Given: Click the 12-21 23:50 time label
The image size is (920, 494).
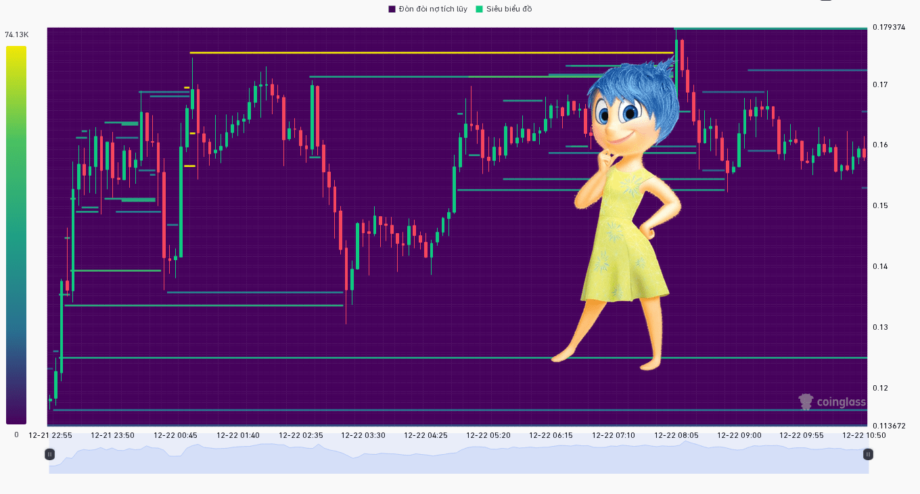Looking at the screenshot, I should click(112, 435).
